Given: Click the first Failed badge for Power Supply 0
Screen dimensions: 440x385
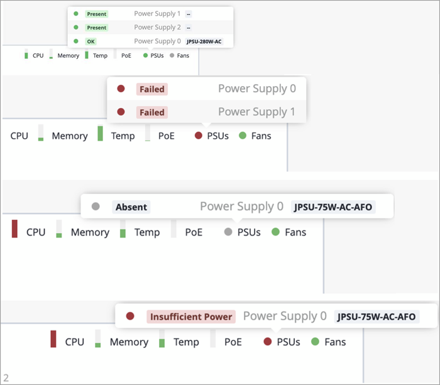Looking at the screenshot, I should pos(151,89).
